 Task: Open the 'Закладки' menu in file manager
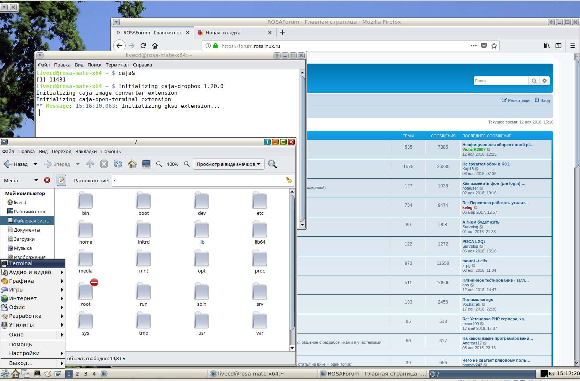pyautogui.click(x=86, y=151)
